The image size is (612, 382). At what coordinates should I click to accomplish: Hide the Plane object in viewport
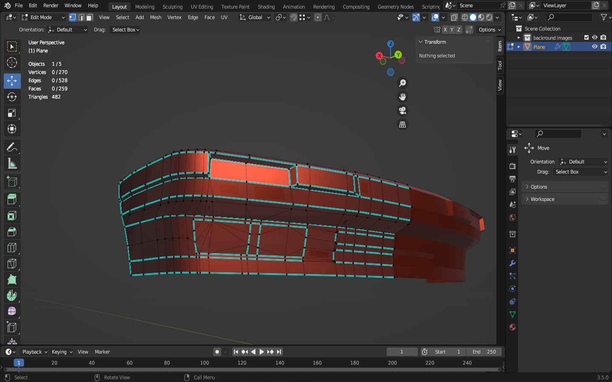click(x=595, y=47)
